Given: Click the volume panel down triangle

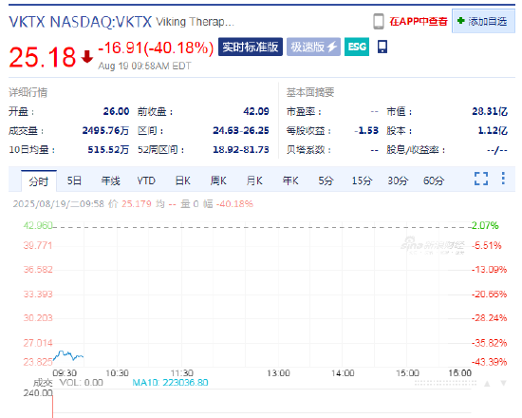Looking at the screenshot, I should 503,384.
